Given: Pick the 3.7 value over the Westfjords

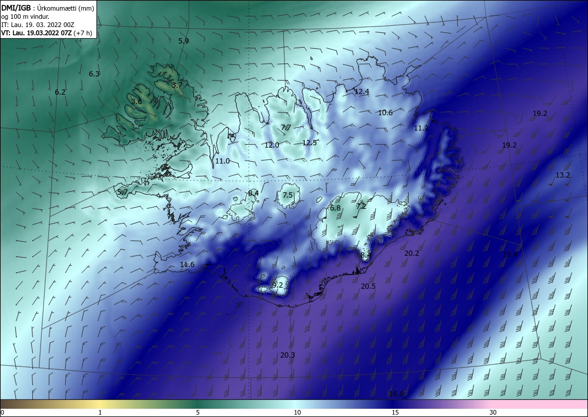Looking at the screenshot, I should pos(177,85).
